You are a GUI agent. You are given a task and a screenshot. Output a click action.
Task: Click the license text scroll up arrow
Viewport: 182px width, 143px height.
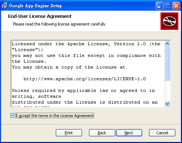[167, 44]
